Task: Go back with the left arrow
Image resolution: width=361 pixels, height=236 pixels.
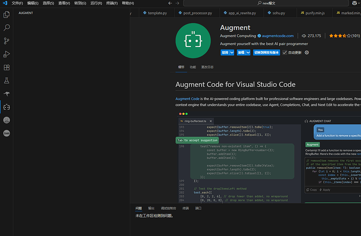Action: pos(170,3)
